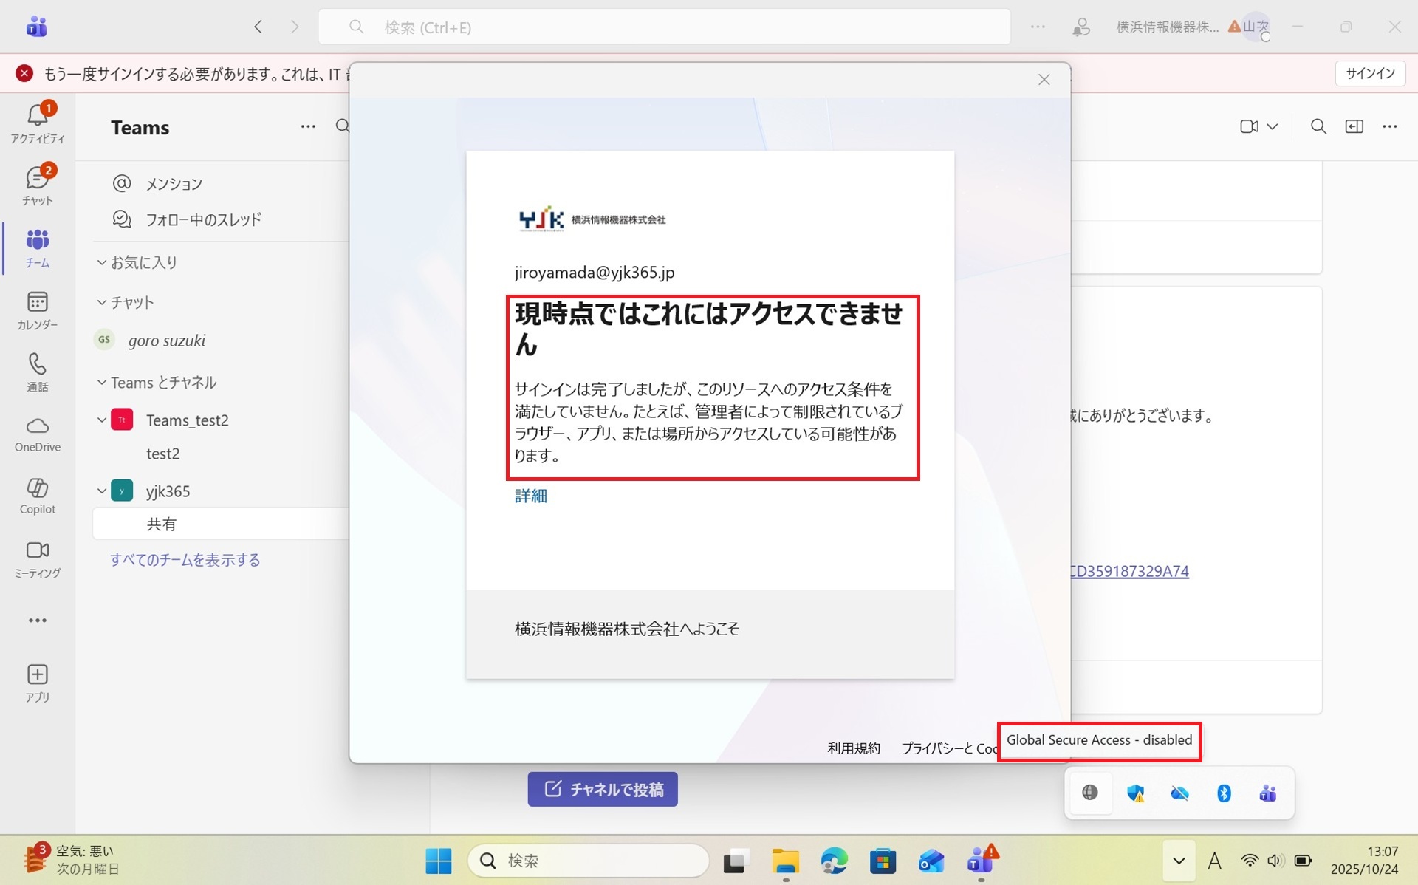
Task: Close the sign-in error dialog
Action: [x=1044, y=80]
